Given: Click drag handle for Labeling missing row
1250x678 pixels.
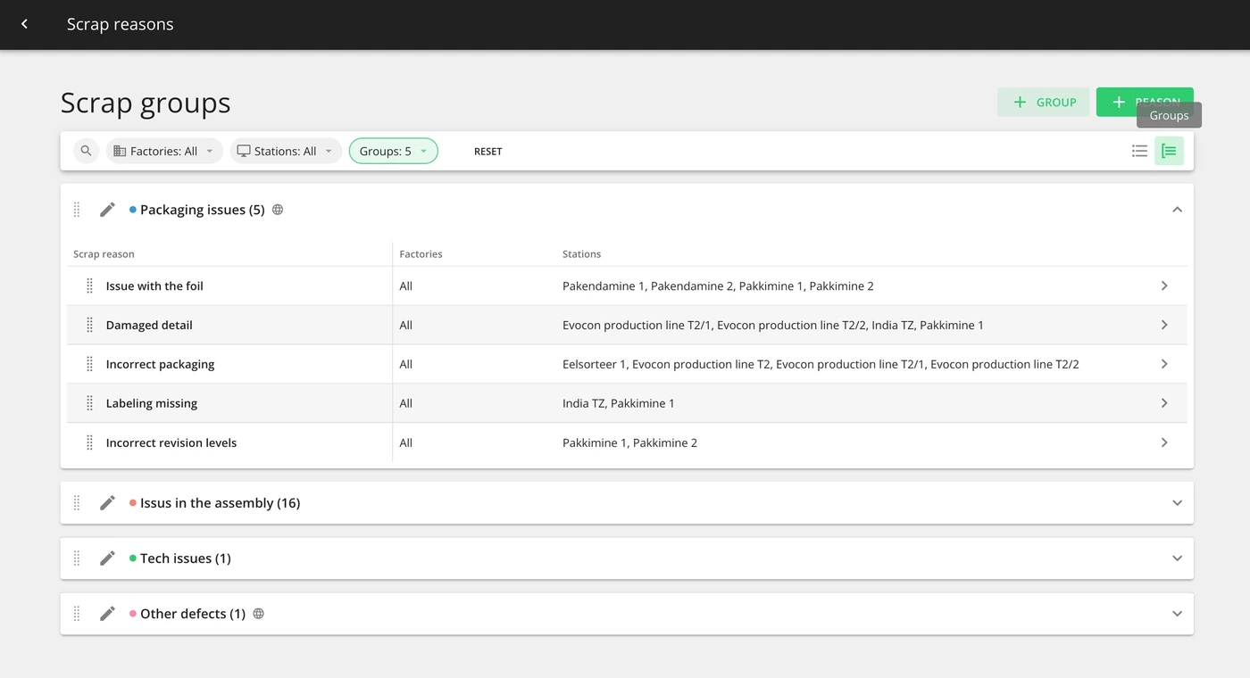Looking at the screenshot, I should (x=89, y=403).
